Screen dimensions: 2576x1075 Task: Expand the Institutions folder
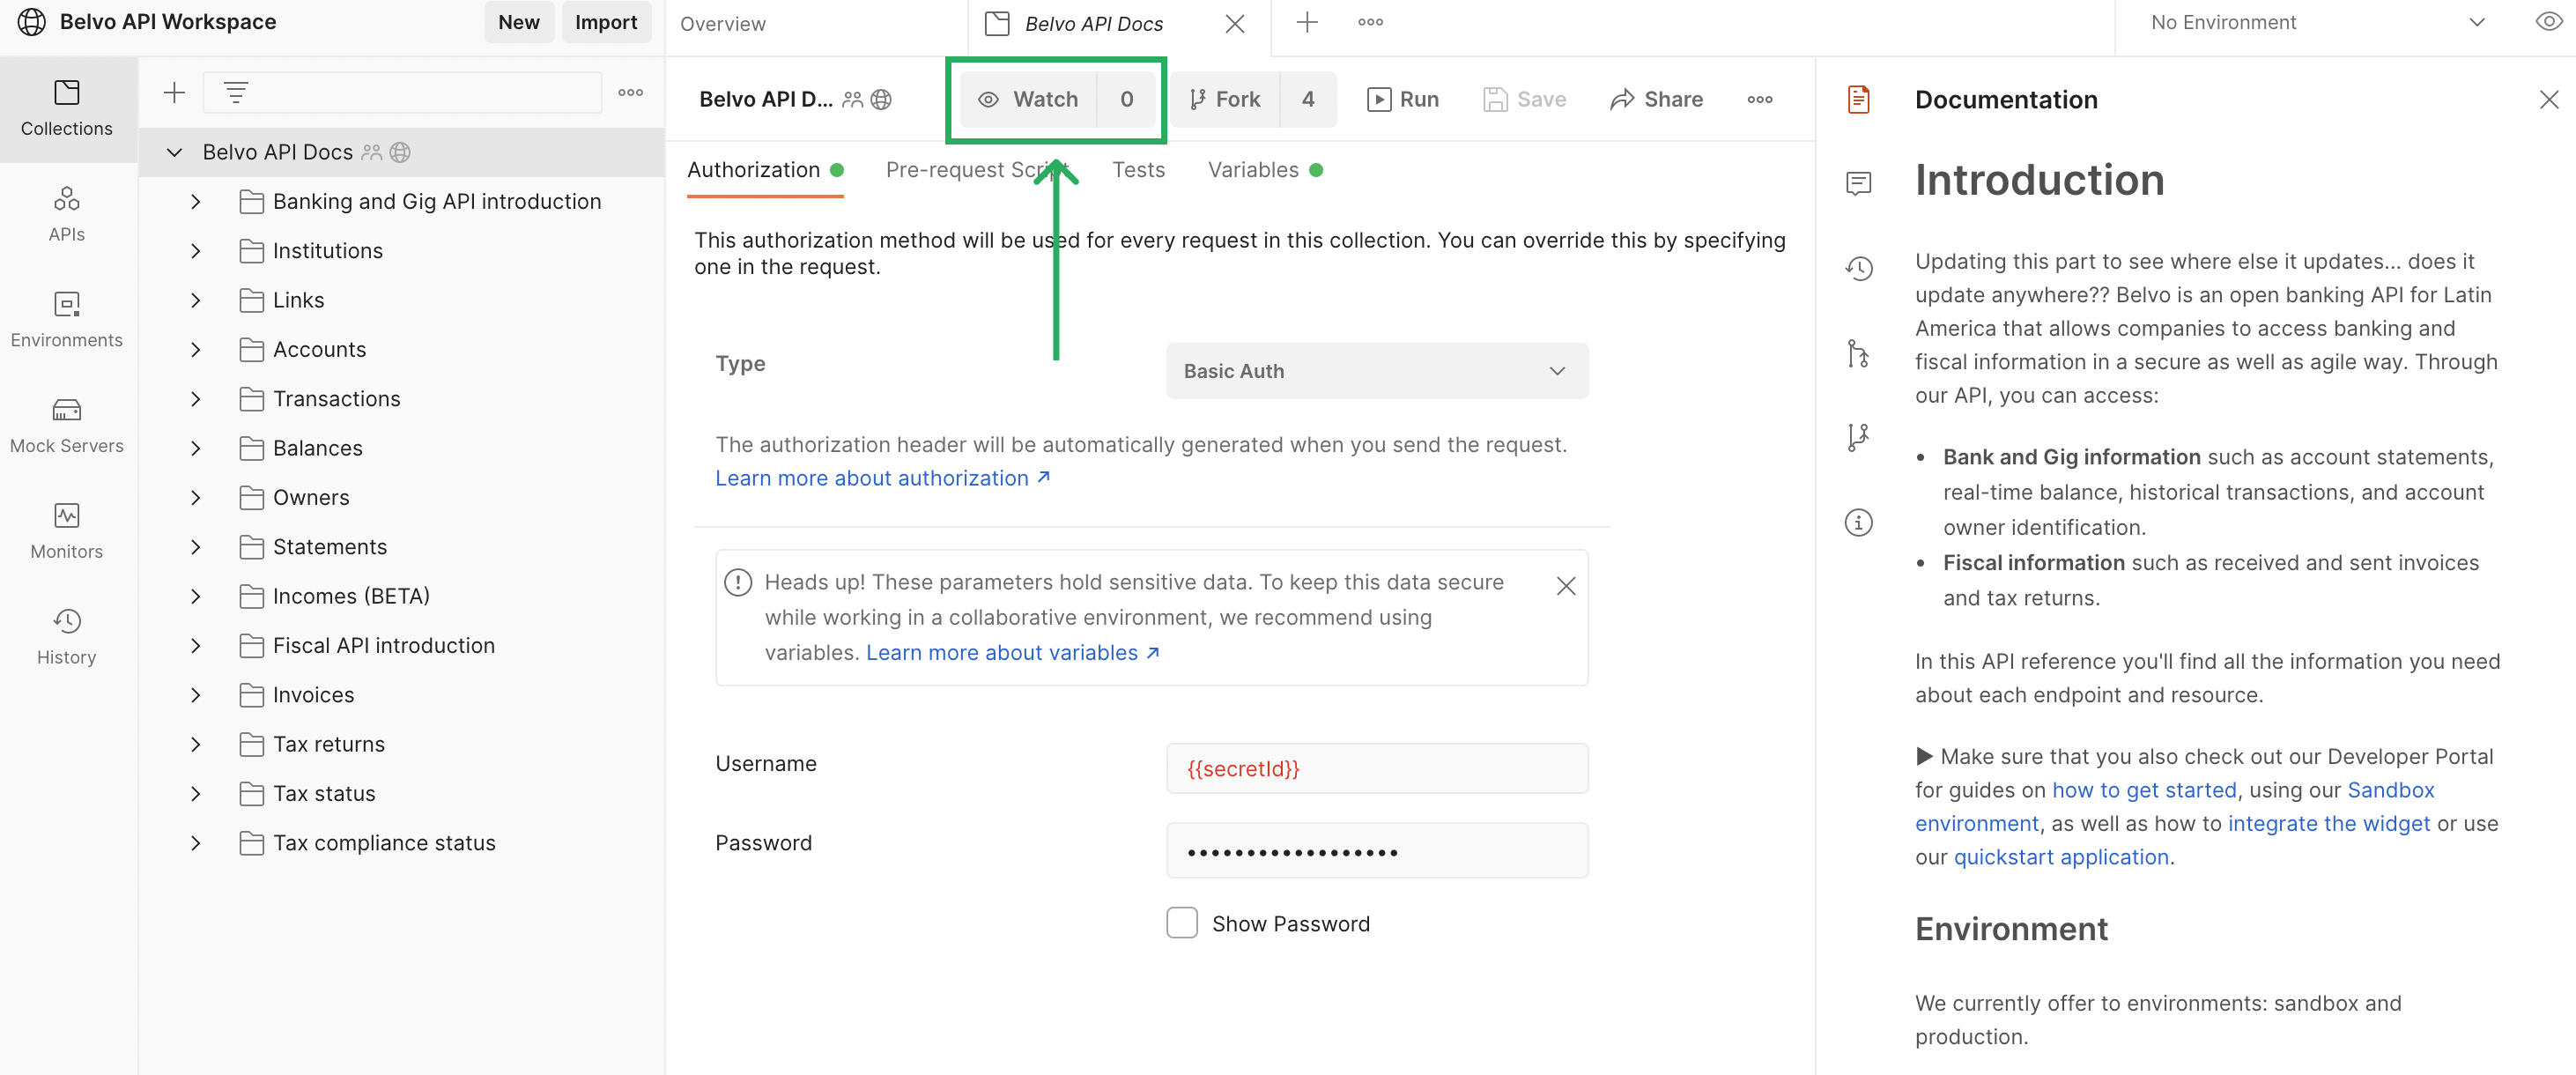(195, 251)
